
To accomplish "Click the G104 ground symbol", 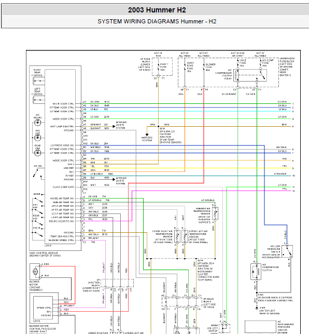I will (257, 308).
